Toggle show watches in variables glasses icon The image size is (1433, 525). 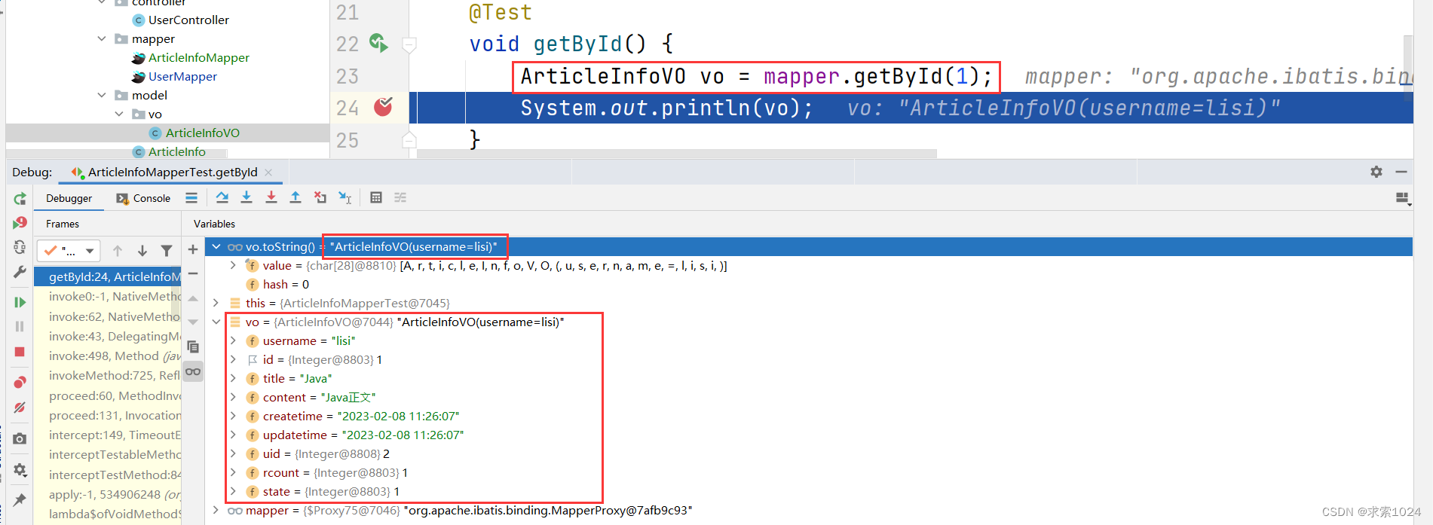(193, 371)
